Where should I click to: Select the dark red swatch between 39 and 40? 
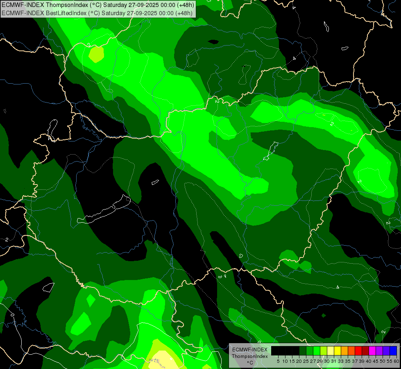click(x=365, y=351)
